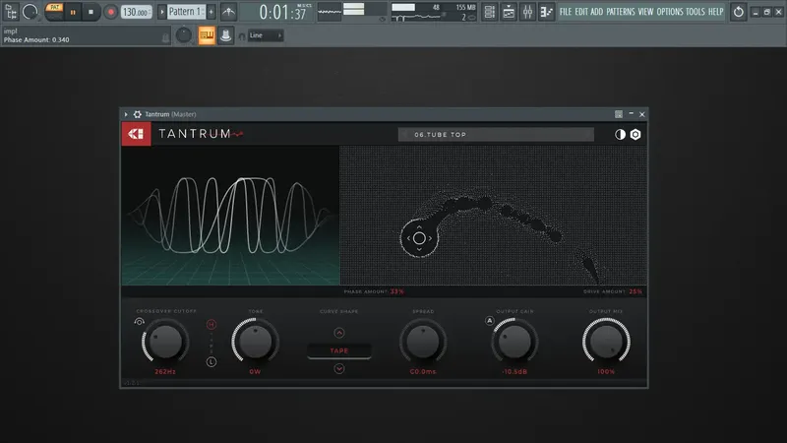Click the oscilloscope waveform display in toolbar
Image resolution: width=787 pixels, height=443 pixels.
pyautogui.click(x=330, y=11)
